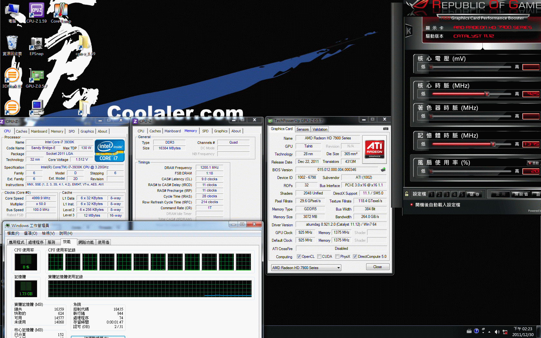The width and height of the screenshot is (541, 338).
Task: Click the memory clock 1375 value field
Action: 531,144
